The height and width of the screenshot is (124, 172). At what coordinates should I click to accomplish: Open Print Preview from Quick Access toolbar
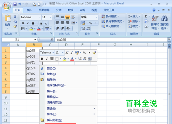point(34,4)
